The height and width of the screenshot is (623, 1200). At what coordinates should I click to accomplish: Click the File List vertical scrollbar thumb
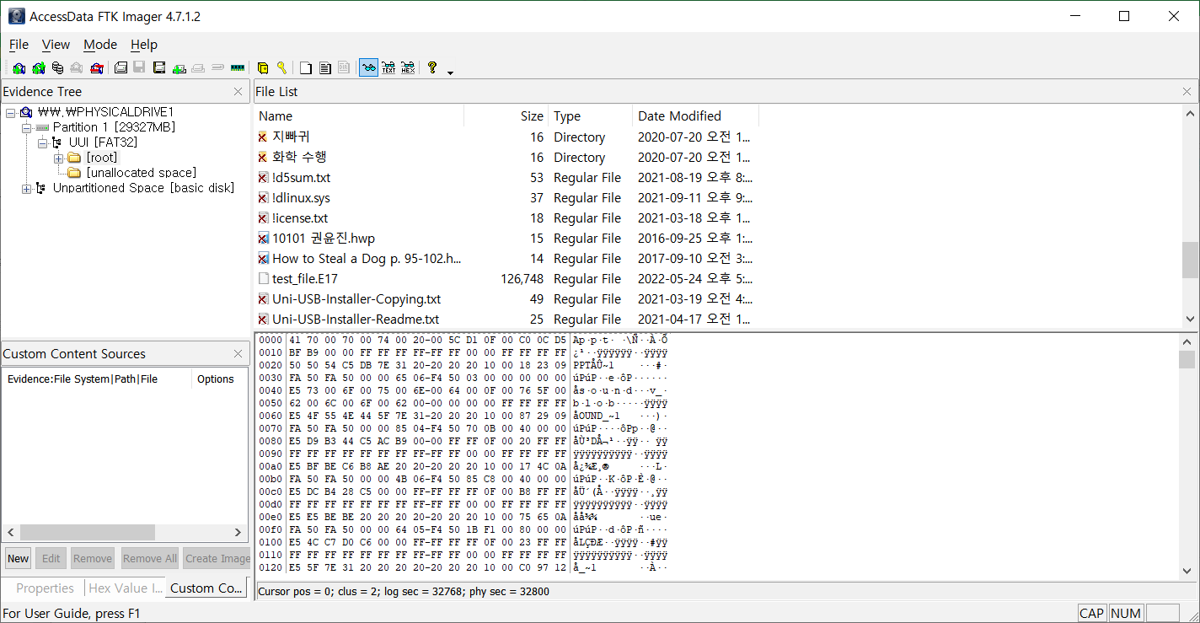pos(1190,260)
